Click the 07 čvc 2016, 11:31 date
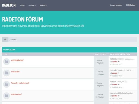Screen dimensions: 139x104 point(116,64)
